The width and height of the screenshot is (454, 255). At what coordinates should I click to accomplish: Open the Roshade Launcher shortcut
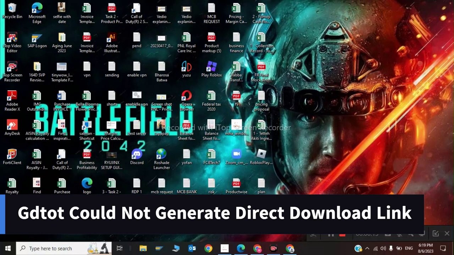(x=161, y=159)
